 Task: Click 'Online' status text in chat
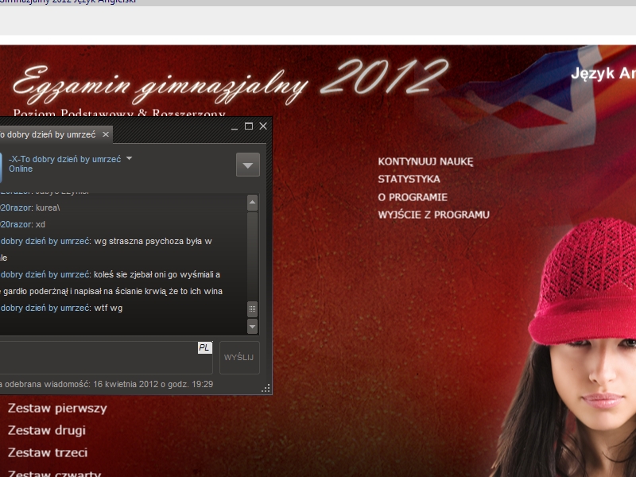pos(21,169)
